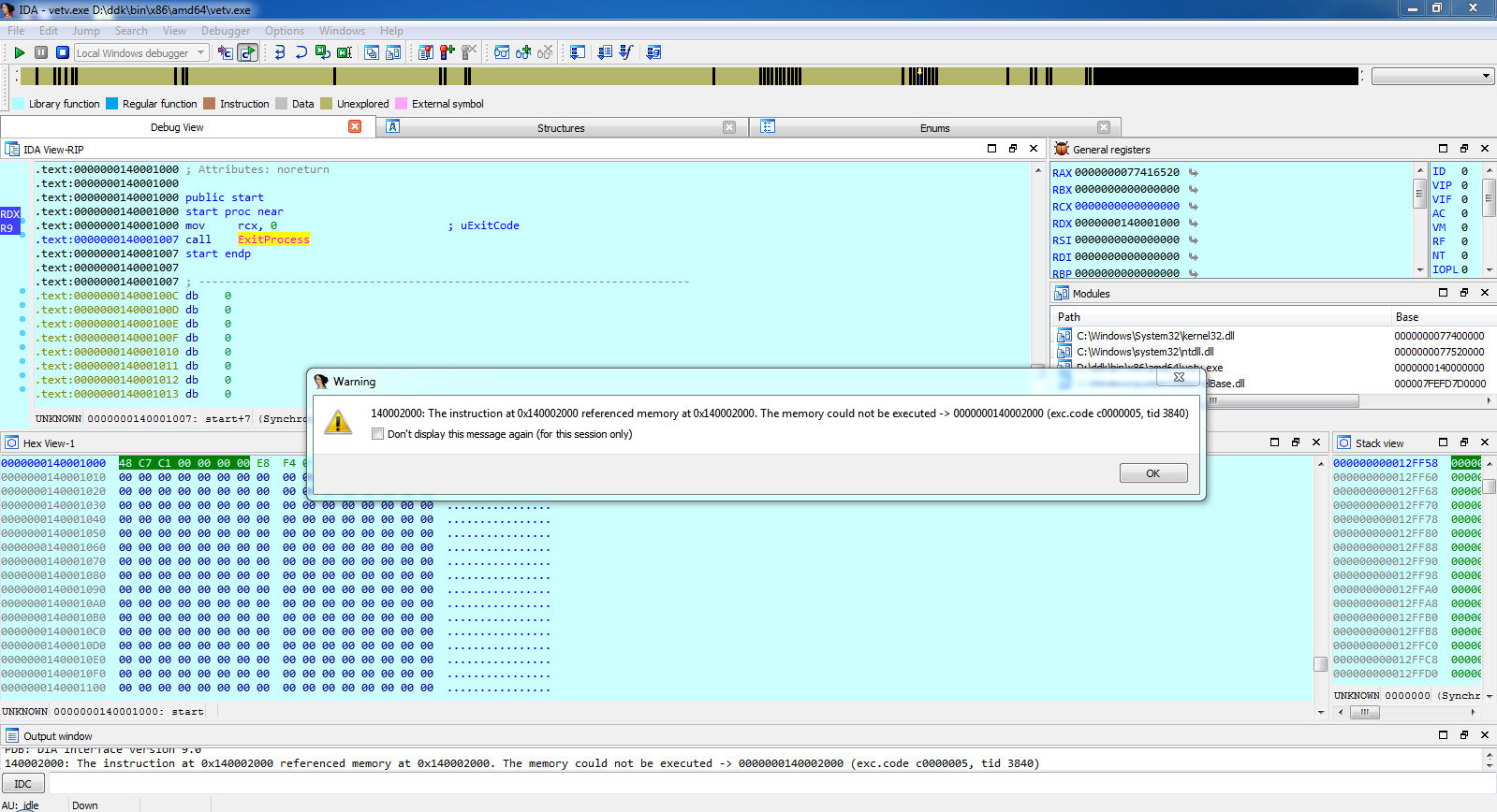Jump to RAX register value arrow
Screen dimensions: 1497x812
tap(1194, 172)
